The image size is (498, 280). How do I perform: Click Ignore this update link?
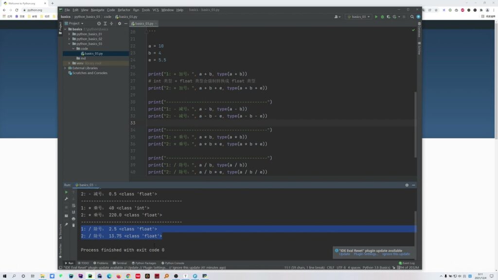396,254
